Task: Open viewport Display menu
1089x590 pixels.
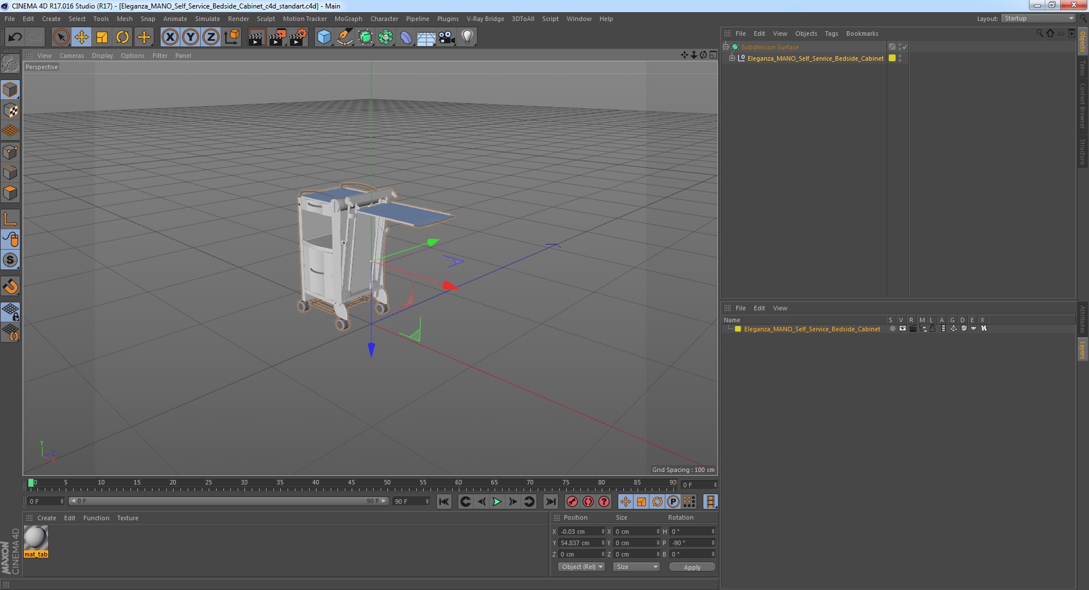Action: click(x=103, y=56)
